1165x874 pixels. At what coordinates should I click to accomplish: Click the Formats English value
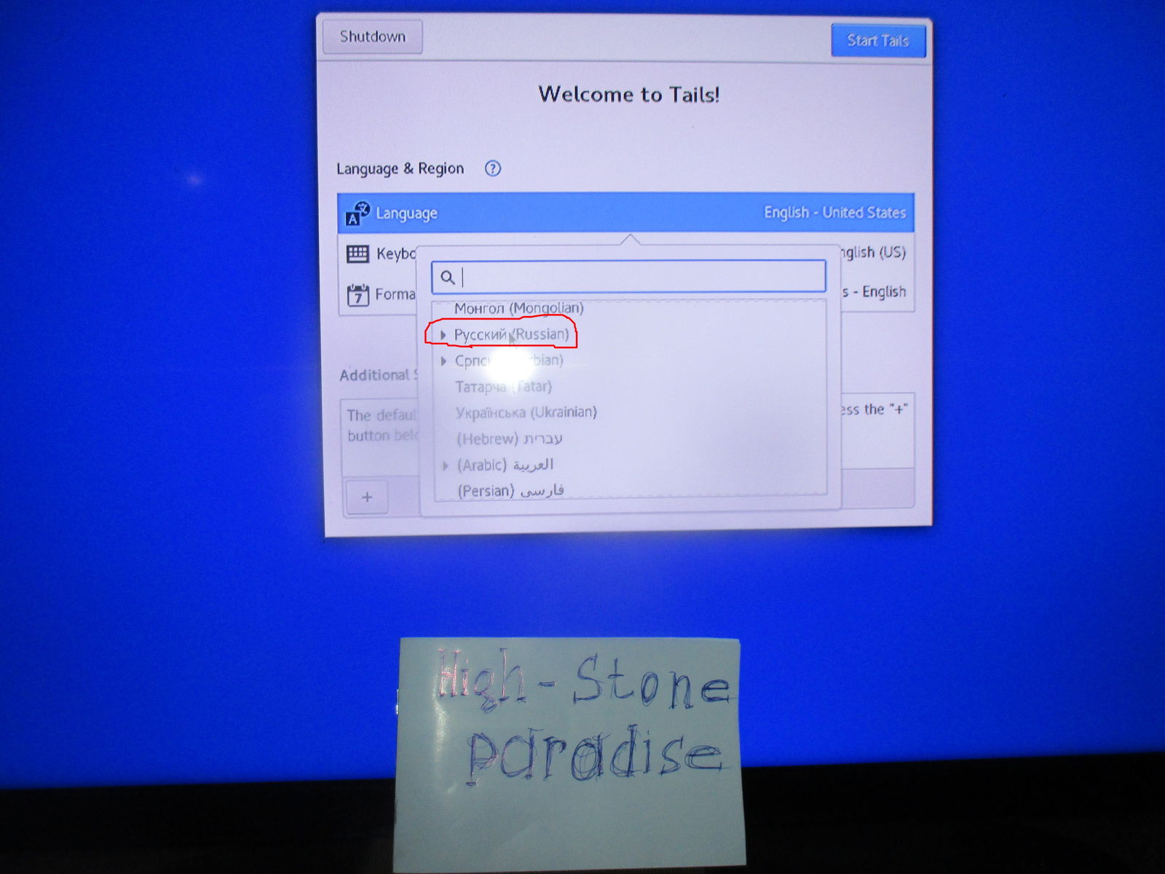coord(874,291)
